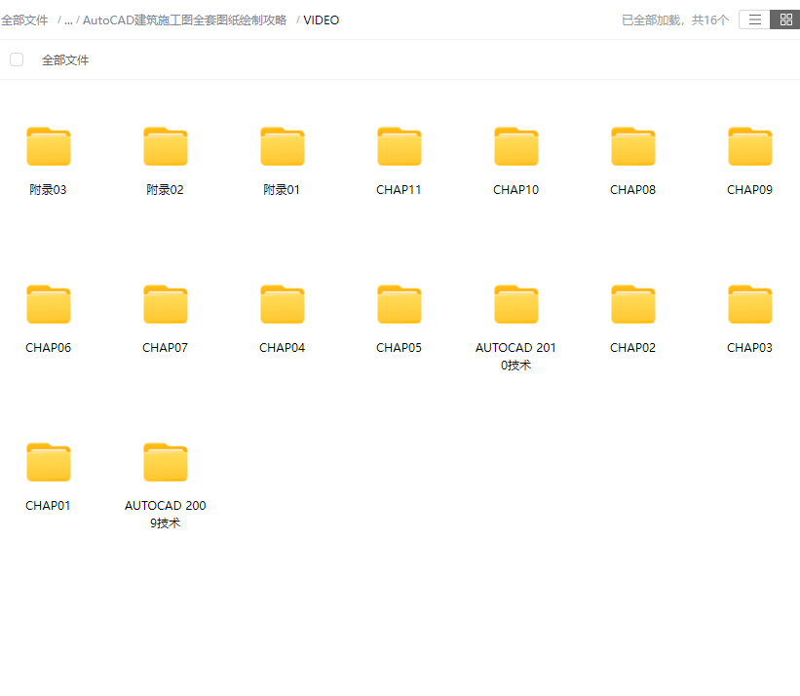Tick the select-all 全部文件 checkbox

tap(17, 59)
